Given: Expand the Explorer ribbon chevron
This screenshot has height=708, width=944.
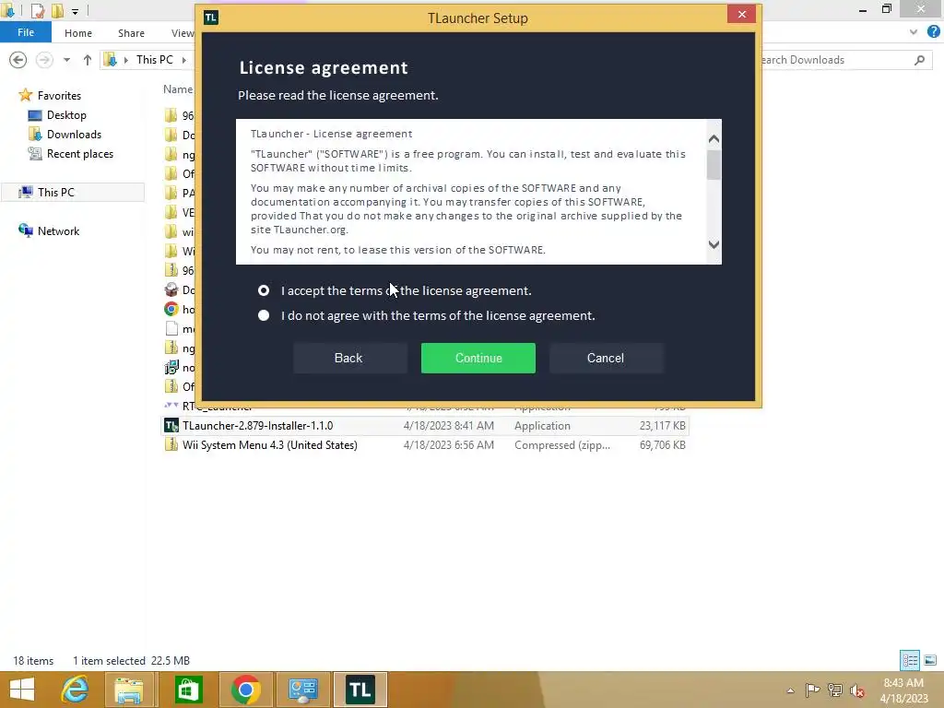Looking at the screenshot, I should coord(914,32).
